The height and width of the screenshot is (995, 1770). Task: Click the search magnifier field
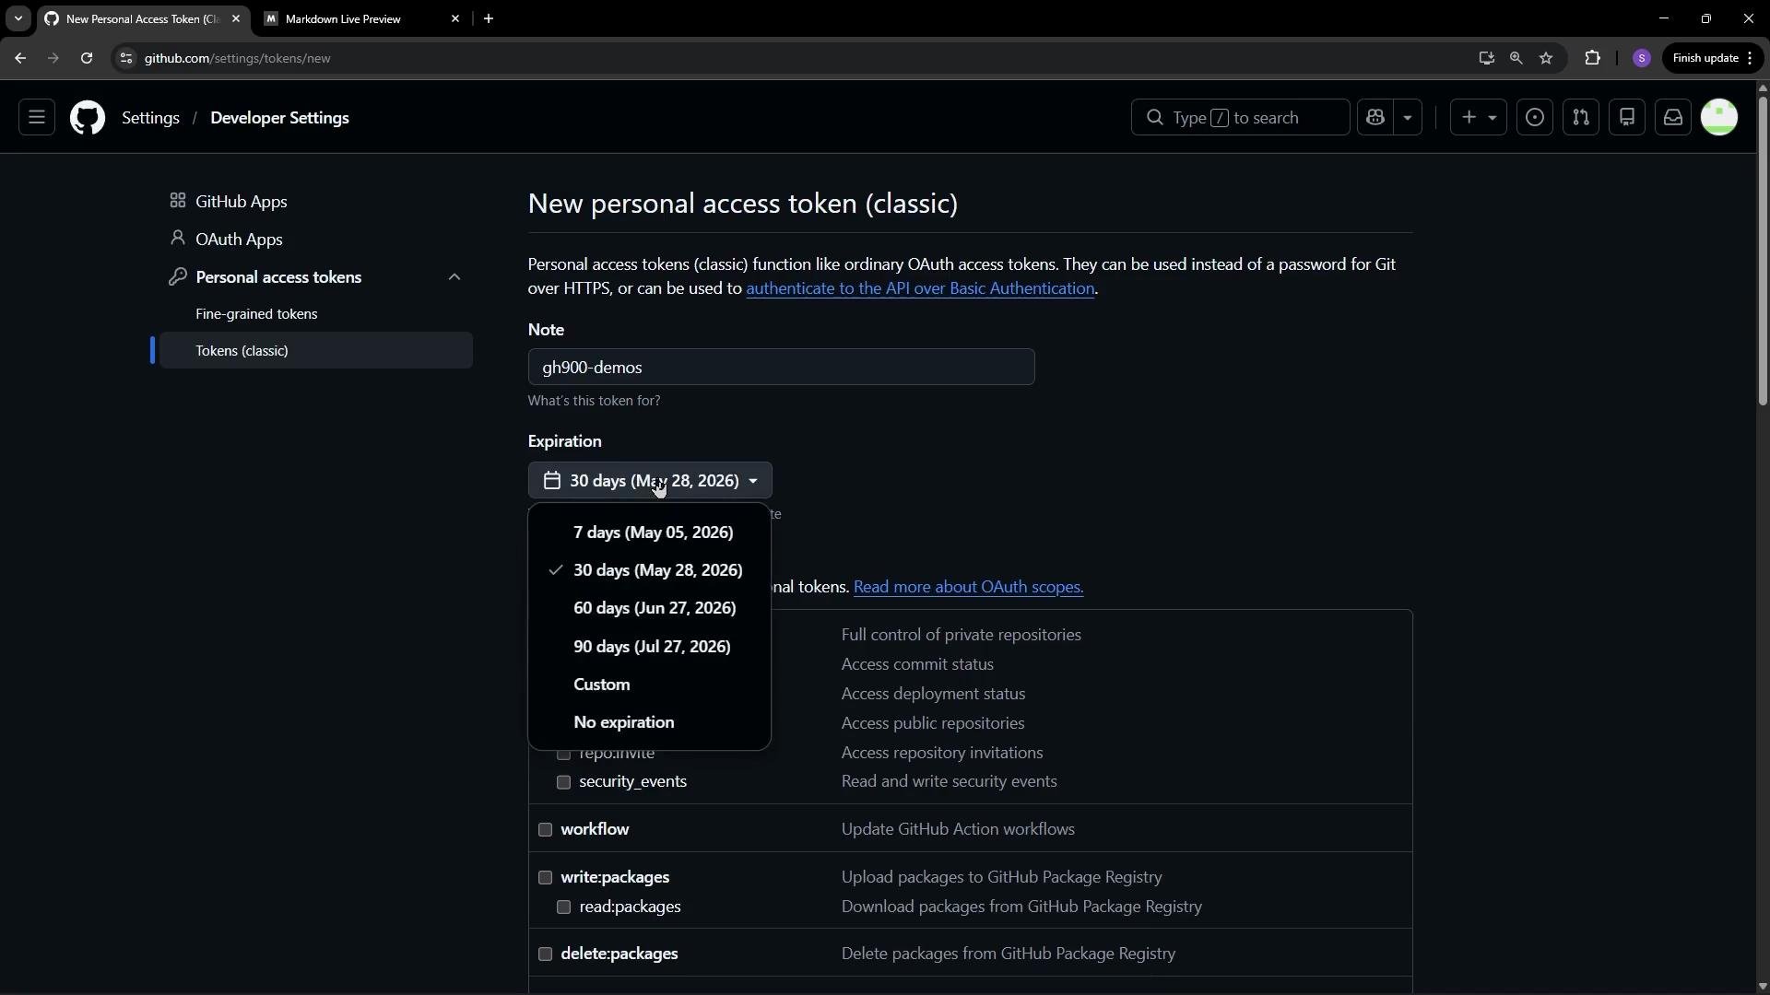click(1240, 118)
